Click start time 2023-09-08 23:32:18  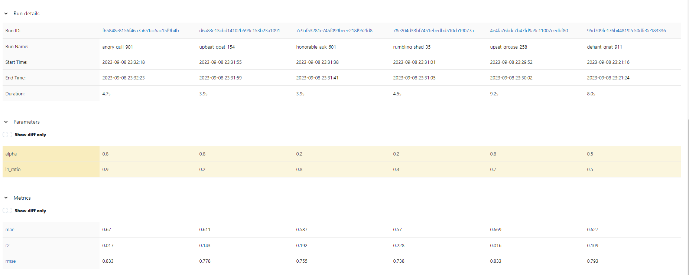tap(123, 62)
